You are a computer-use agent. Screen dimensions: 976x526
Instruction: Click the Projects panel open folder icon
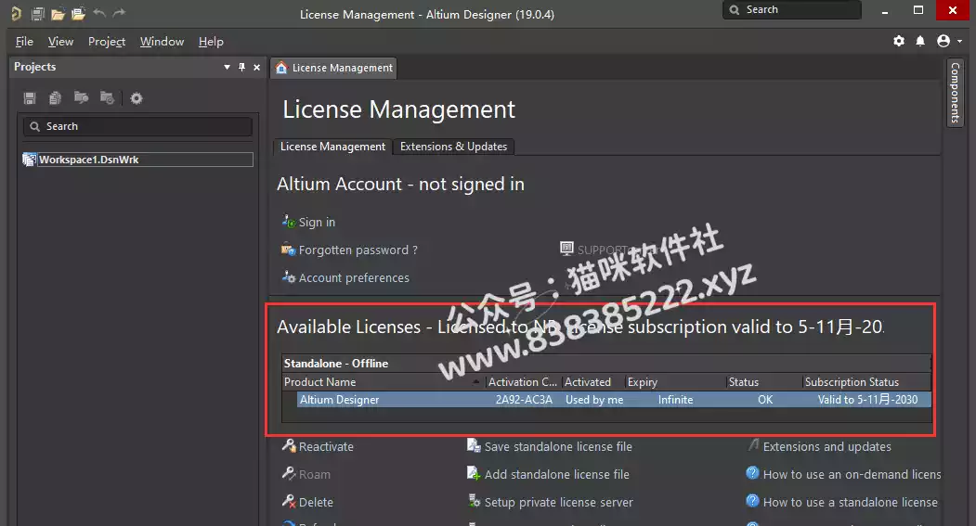[x=81, y=97]
